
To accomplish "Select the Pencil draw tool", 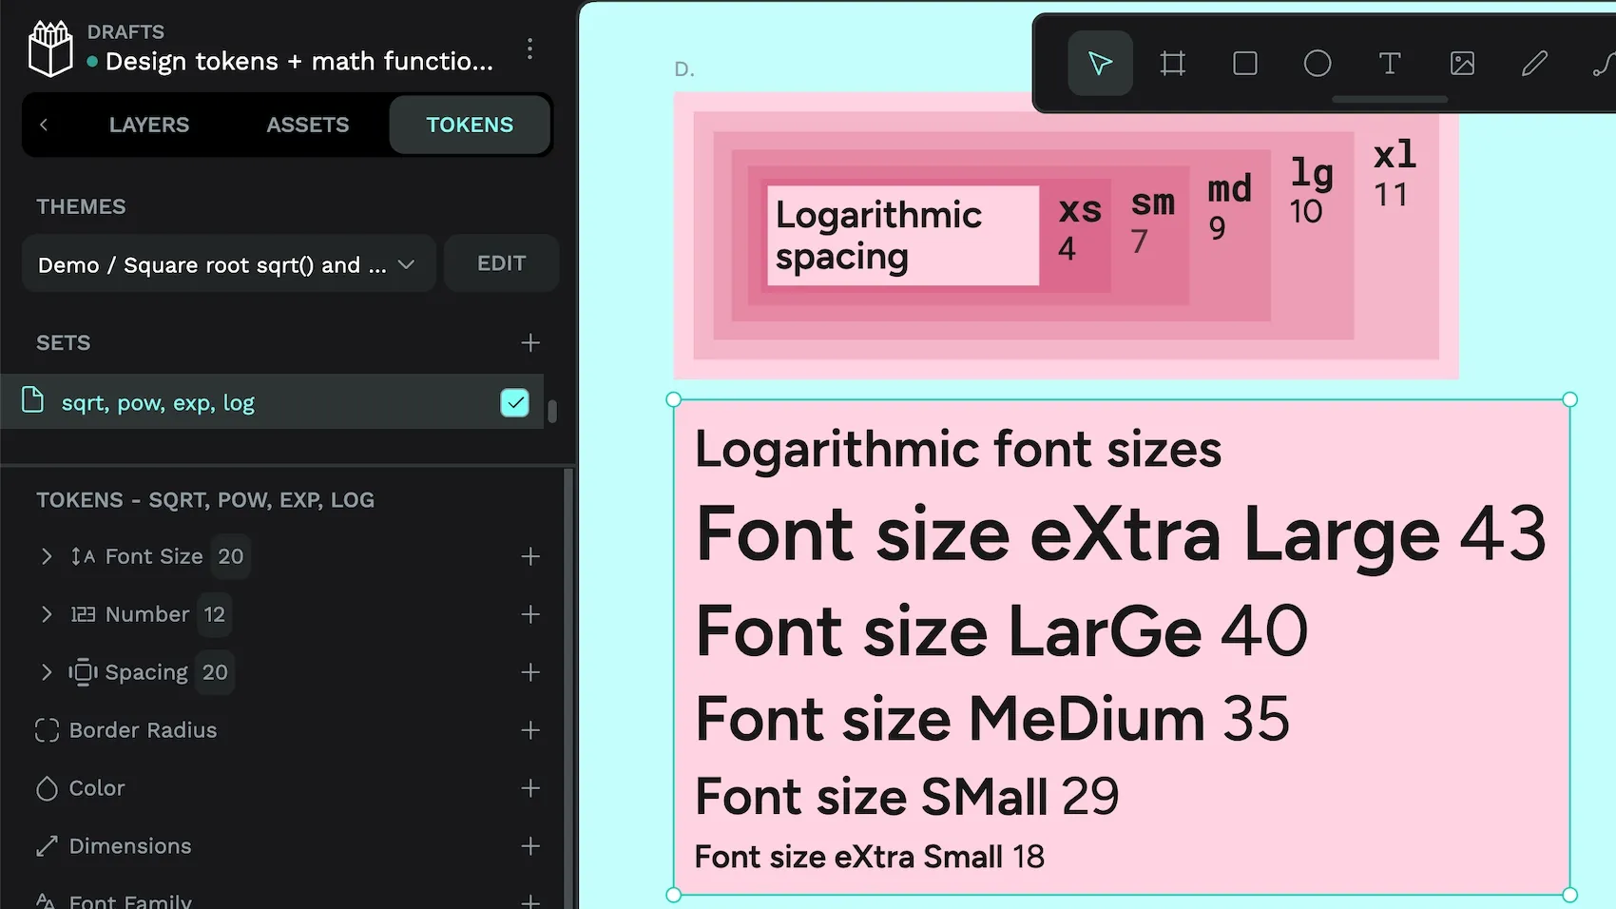I will pos(1534,64).
